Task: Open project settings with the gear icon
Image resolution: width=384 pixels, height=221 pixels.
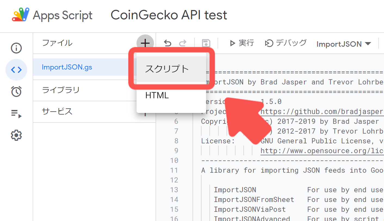Action: [x=16, y=135]
